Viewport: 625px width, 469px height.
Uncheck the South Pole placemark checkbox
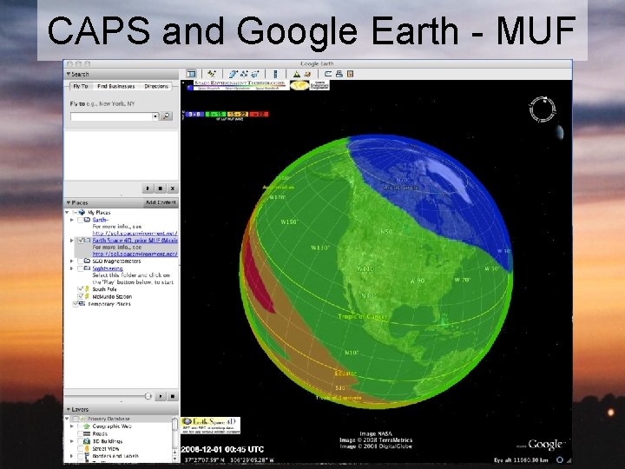pyautogui.click(x=81, y=288)
